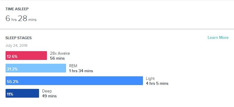The height and width of the screenshot is (107, 234).
Task: Click the 56 mins awake duration
Action: coord(57,58)
